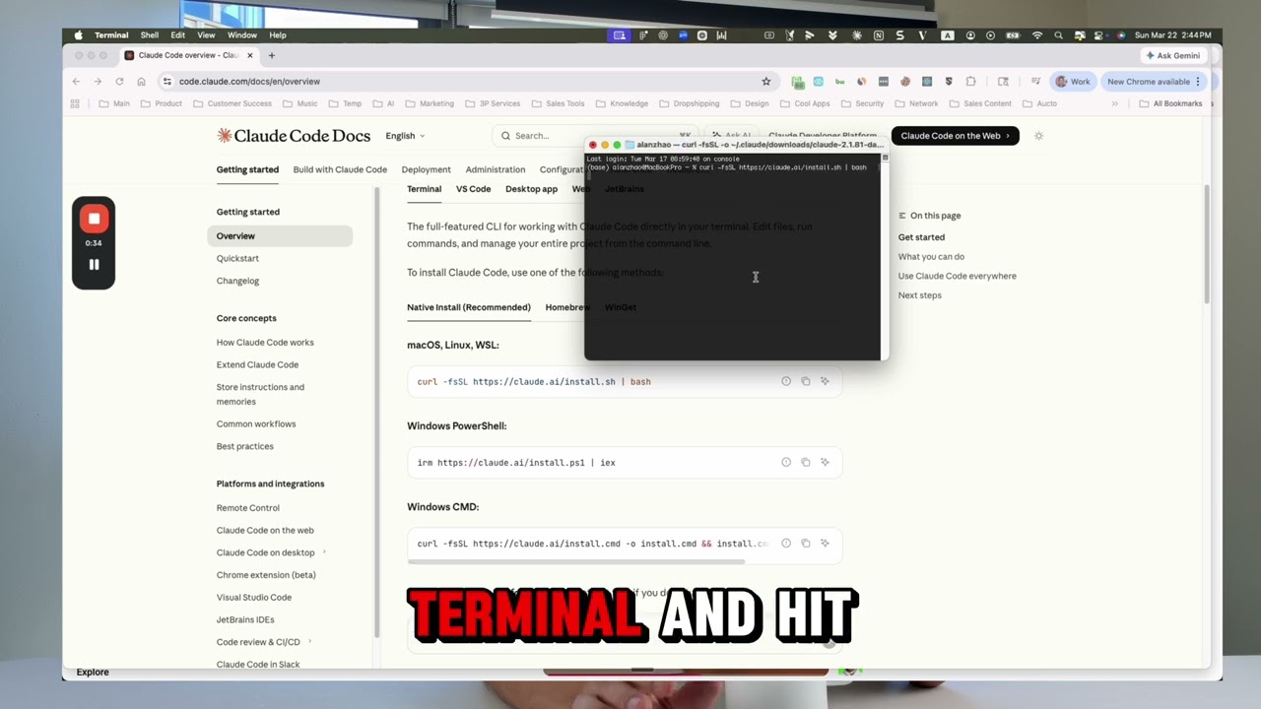The height and width of the screenshot is (709, 1261).
Task: Ask AI about PowerShell irm command
Action: pyautogui.click(x=825, y=462)
